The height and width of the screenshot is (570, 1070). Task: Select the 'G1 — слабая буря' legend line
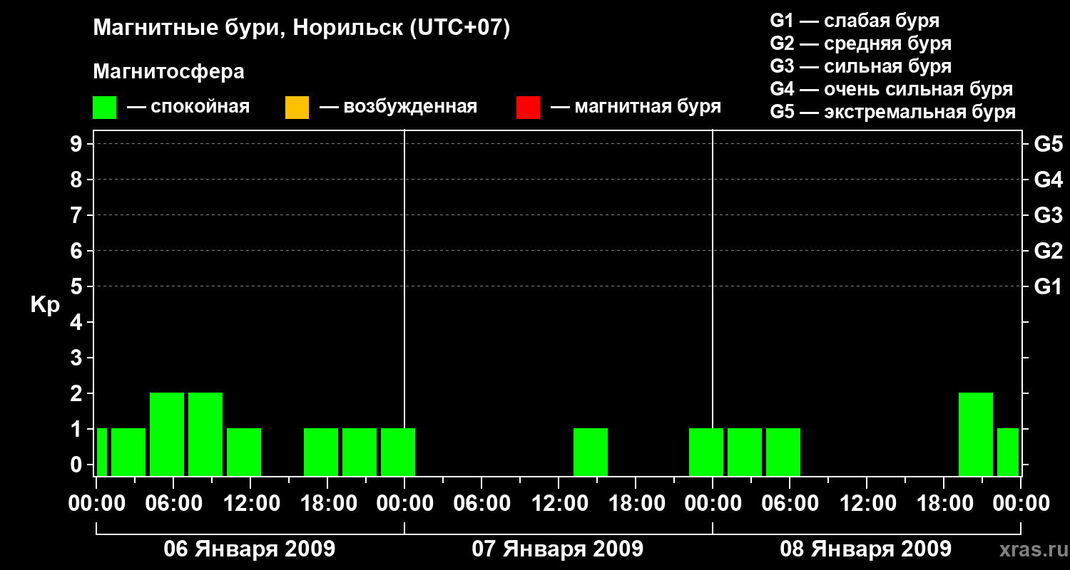pyautogui.click(x=855, y=20)
